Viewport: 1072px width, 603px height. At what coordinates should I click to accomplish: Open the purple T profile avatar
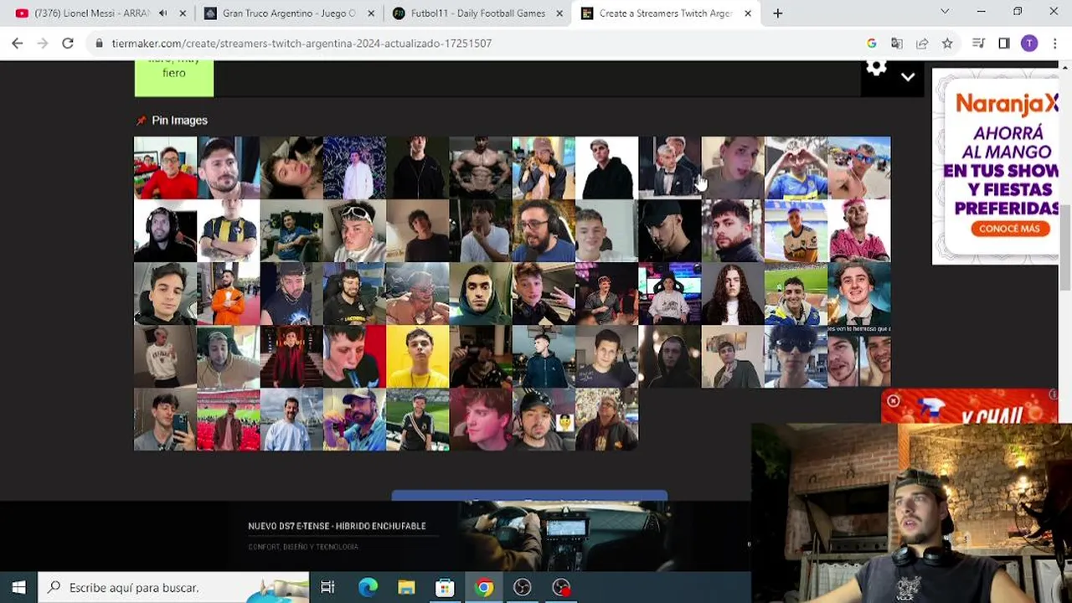pos(1029,44)
